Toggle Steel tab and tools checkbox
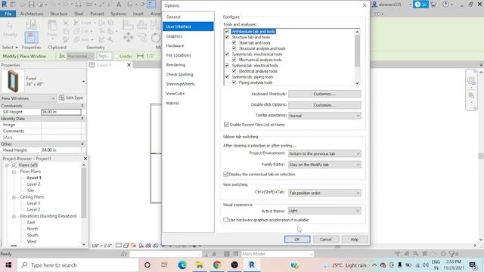 pos(234,43)
